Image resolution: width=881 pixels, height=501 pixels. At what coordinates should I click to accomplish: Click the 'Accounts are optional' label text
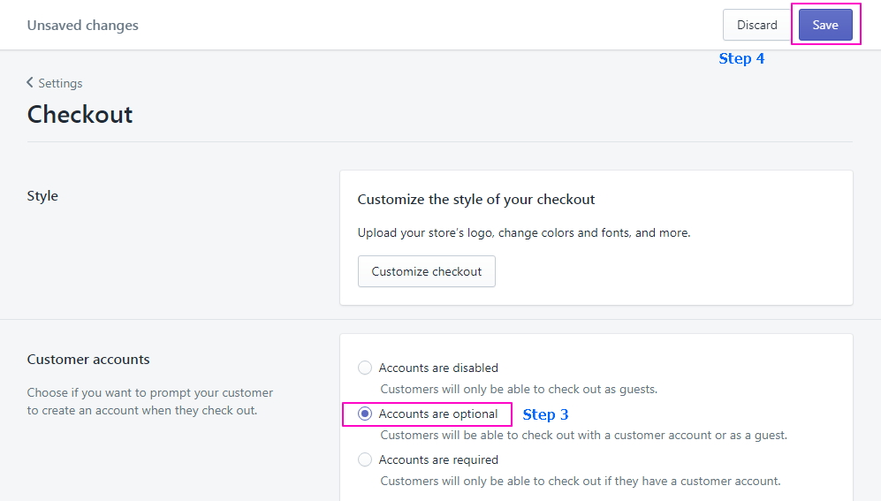click(438, 414)
